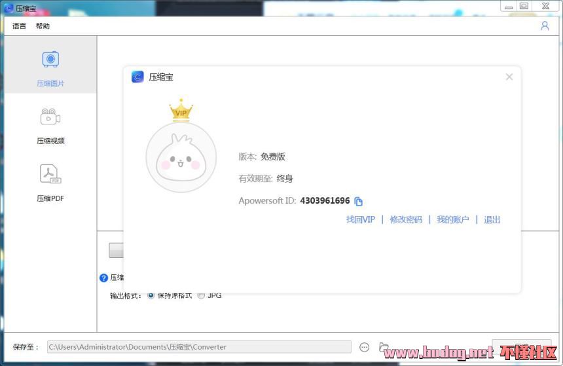Click the VIP crown badge
The image size is (563, 366).
point(181,110)
